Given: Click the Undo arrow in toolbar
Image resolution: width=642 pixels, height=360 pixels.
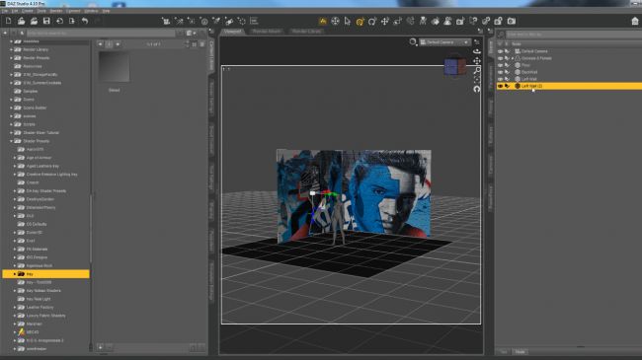Looking at the screenshot, I should click(85, 21).
